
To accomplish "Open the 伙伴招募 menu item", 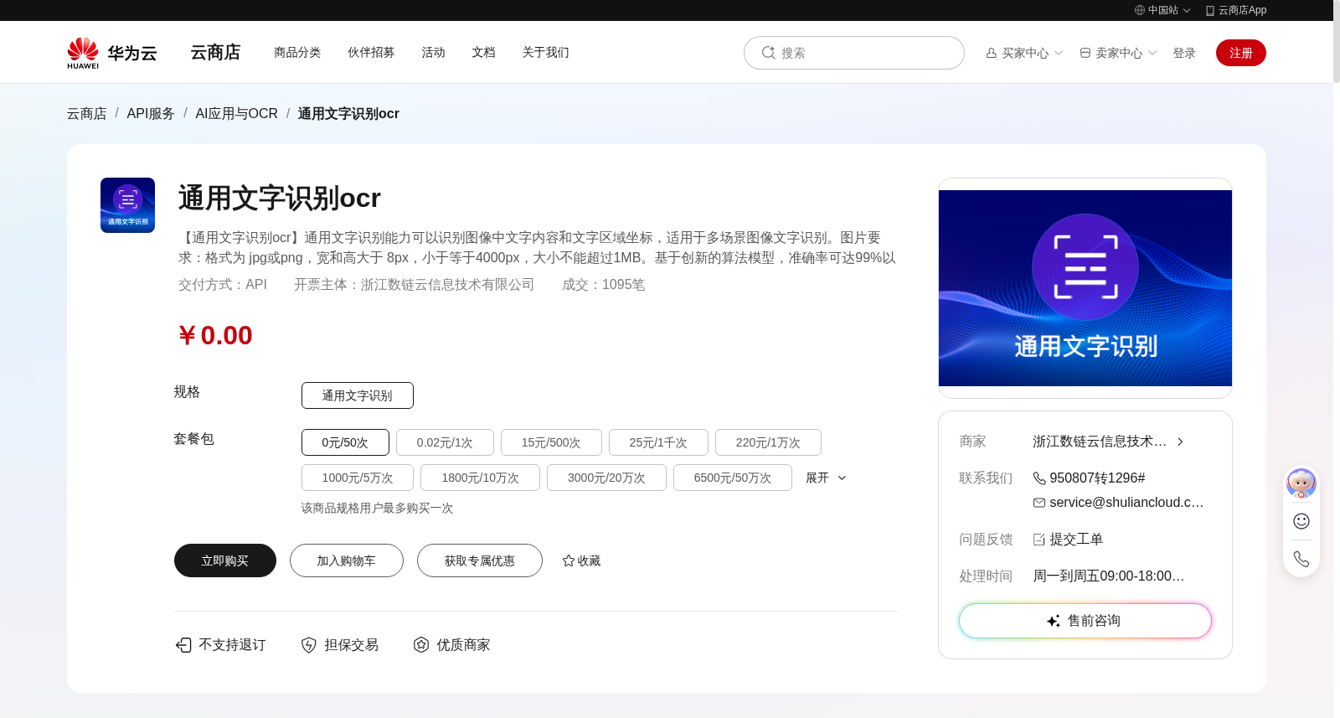I will (371, 52).
